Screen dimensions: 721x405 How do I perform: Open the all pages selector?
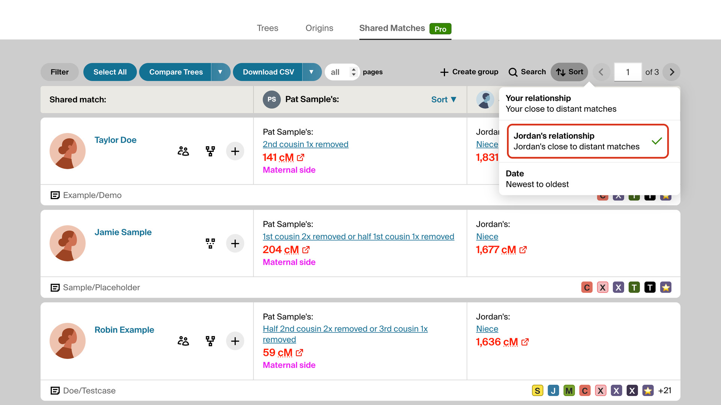coord(342,72)
